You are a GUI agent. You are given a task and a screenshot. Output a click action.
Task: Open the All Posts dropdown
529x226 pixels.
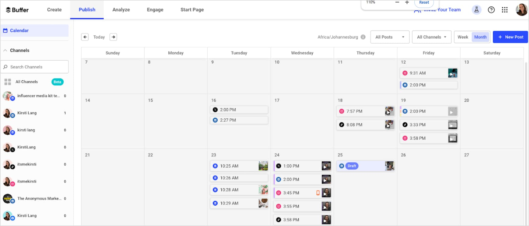click(390, 37)
